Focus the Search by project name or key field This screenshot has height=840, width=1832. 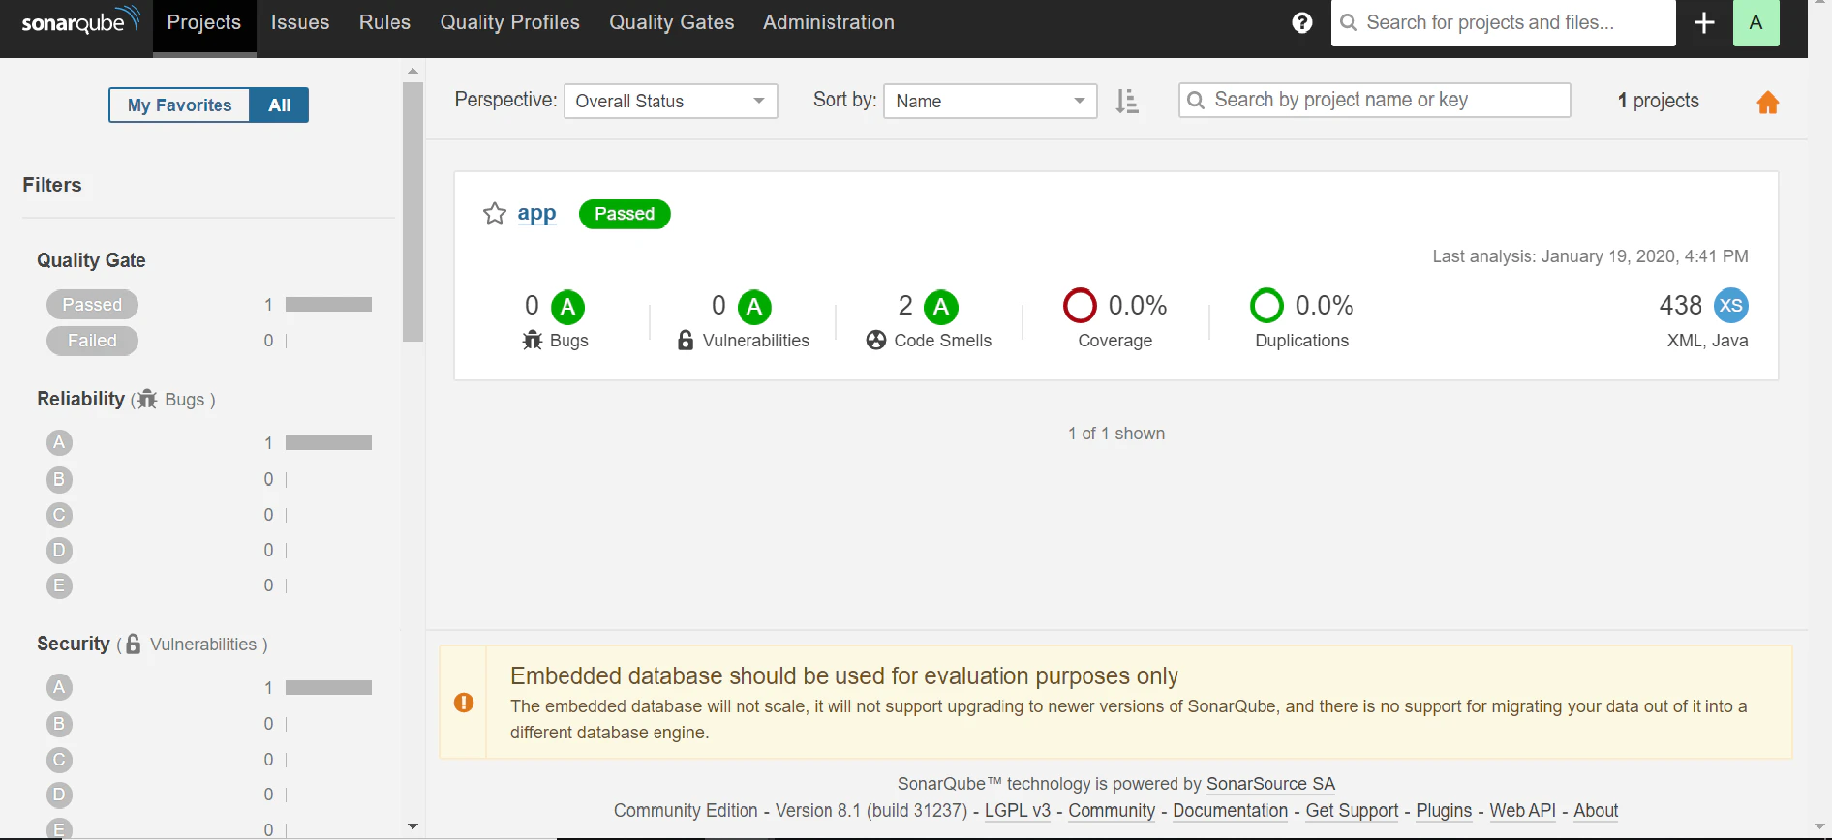pos(1374,100)
